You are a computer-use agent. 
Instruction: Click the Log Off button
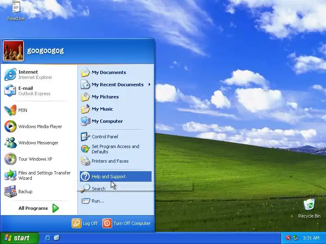point(85,223)
